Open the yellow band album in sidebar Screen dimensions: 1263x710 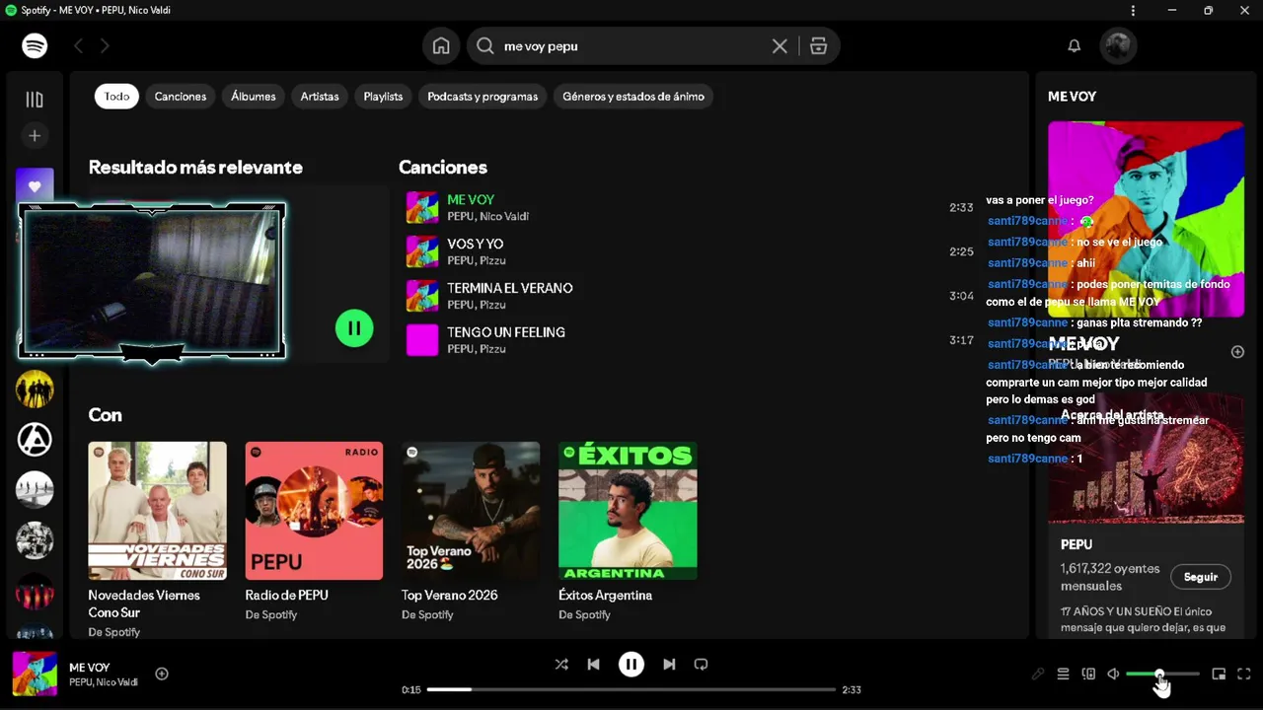coord(35,389)
